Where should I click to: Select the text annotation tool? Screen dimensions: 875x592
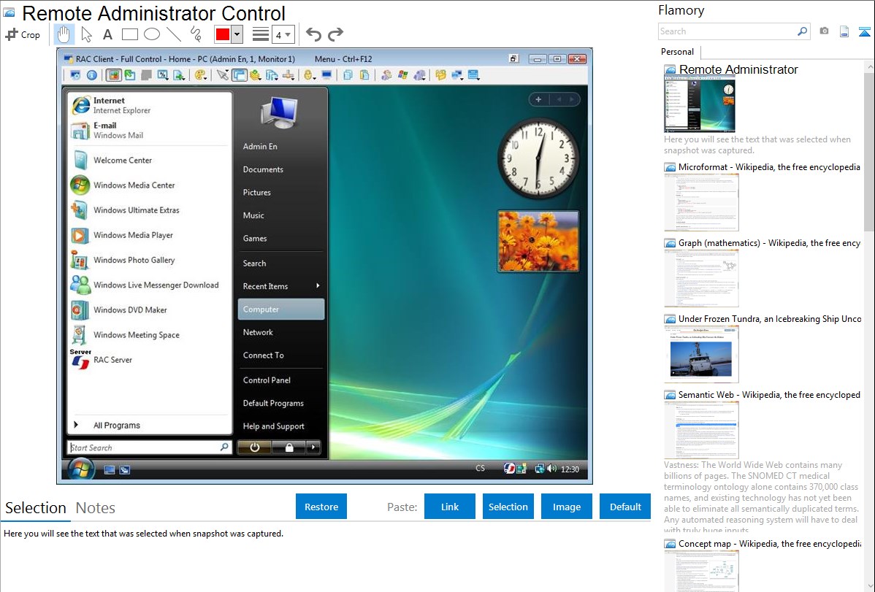107,34
